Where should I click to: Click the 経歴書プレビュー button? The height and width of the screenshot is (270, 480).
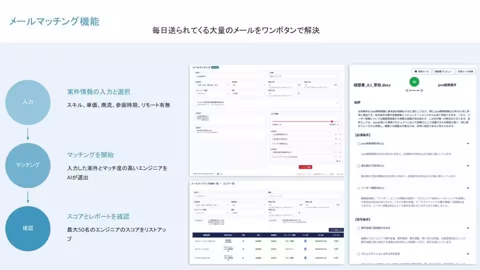[x=443, y=71]
